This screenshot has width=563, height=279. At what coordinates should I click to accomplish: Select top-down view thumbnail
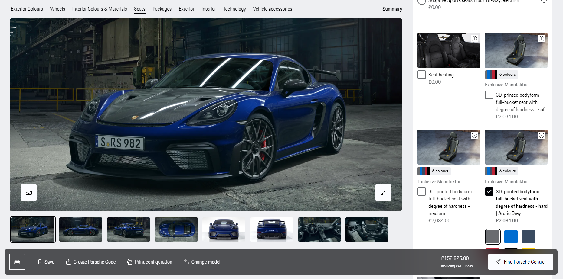(176, 229)
